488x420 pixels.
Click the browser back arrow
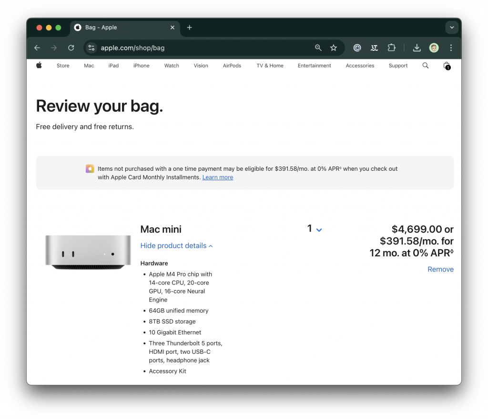[x=37, y=48]
